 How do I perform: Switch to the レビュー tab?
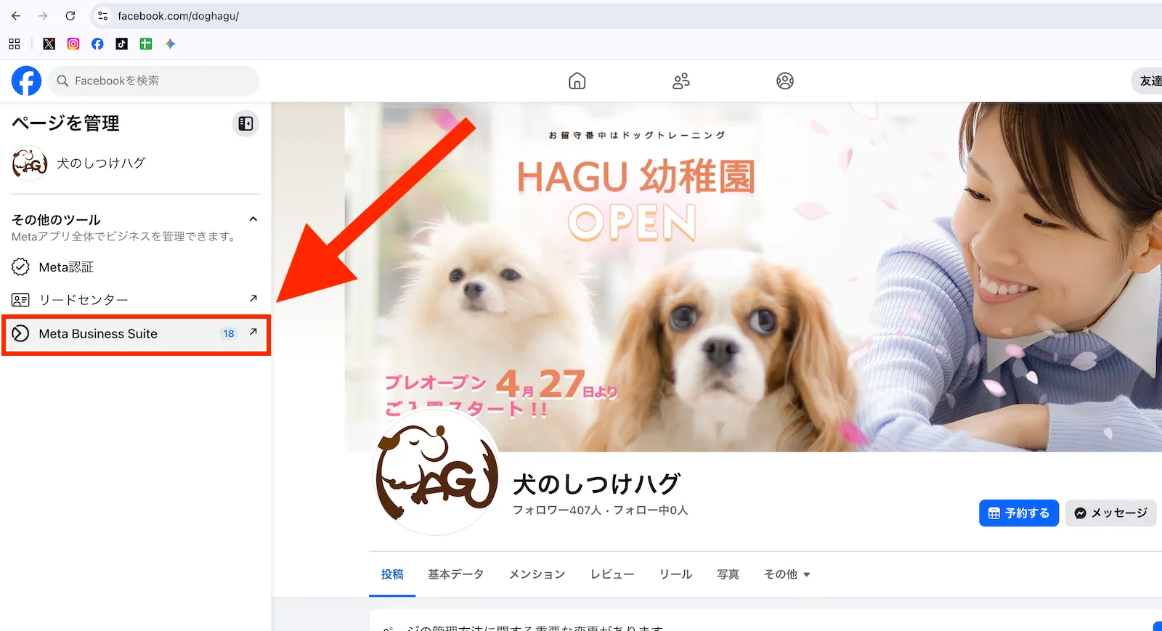(612, 574)
